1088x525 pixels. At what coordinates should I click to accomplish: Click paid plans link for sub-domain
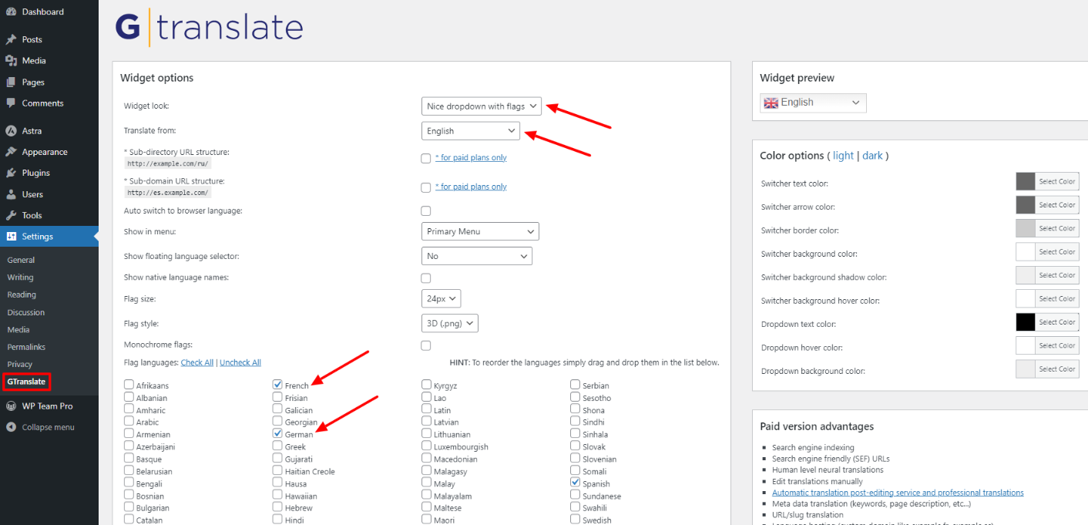[471, 187]
